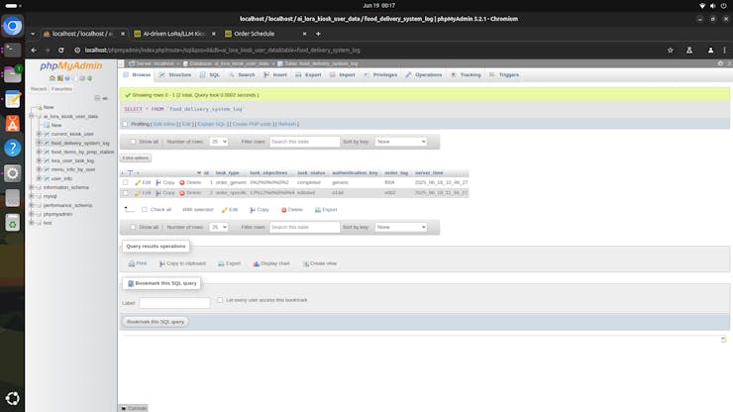The height and width of the screenshot is (412, 733).
Task: Expand the mysql database node
Action: [x=32, y=196]
